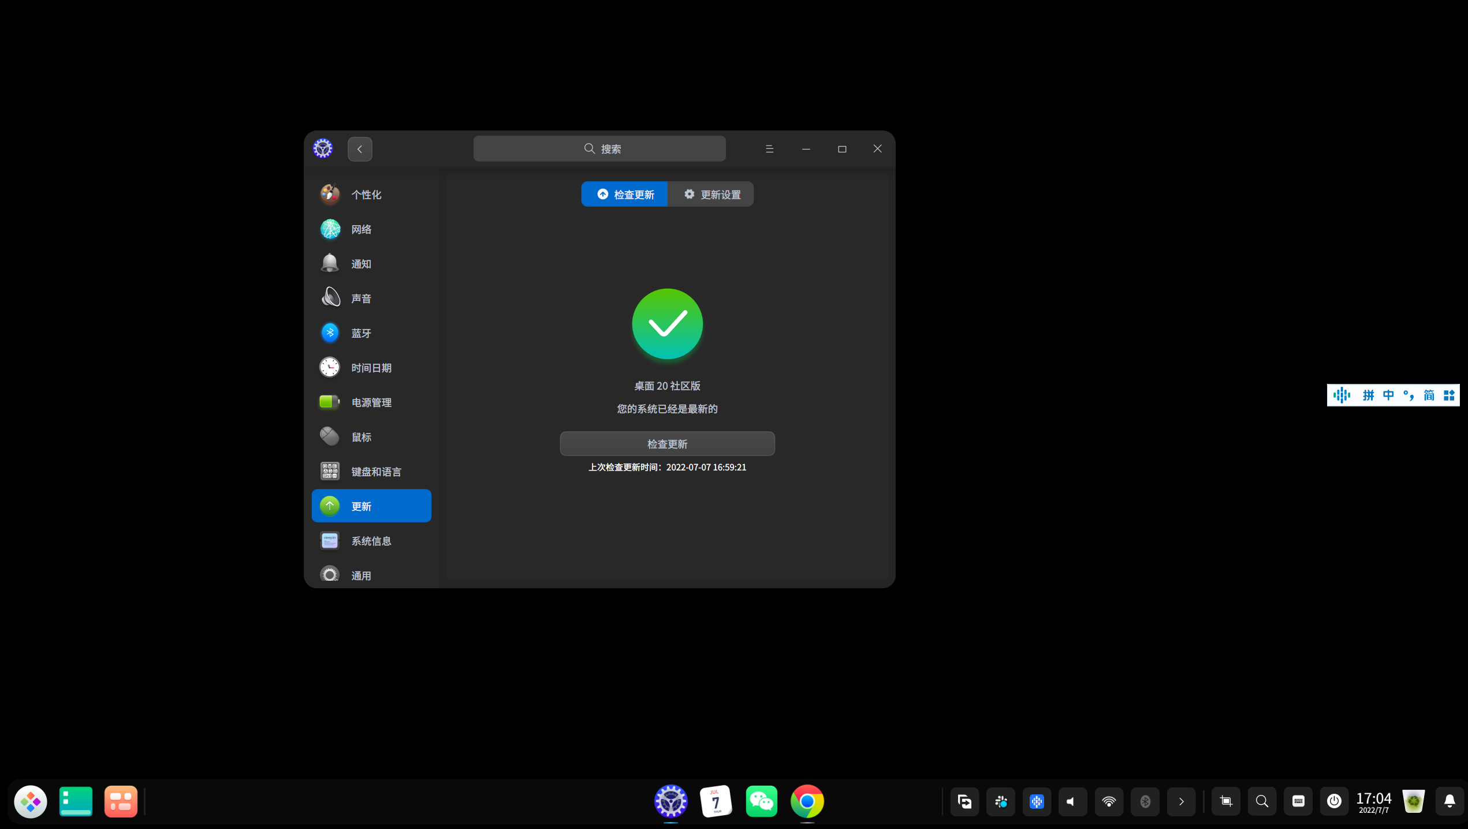Toggle the punctuation mode in input bar
The image size is (1468, 829).
click(1409, 395)
